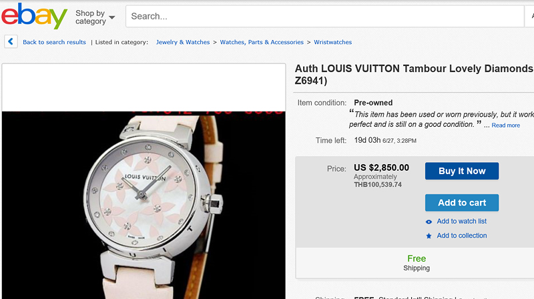This screenshot has width=534, height=299.
Task: Click the star icon for collection
Action: (429, 236)
